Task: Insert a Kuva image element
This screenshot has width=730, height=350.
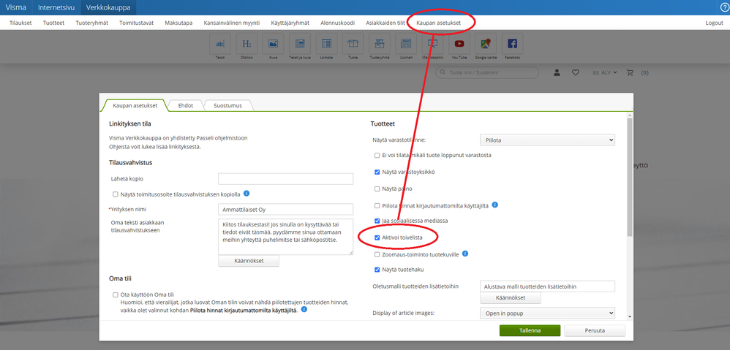Action: (x=273, y=44)
